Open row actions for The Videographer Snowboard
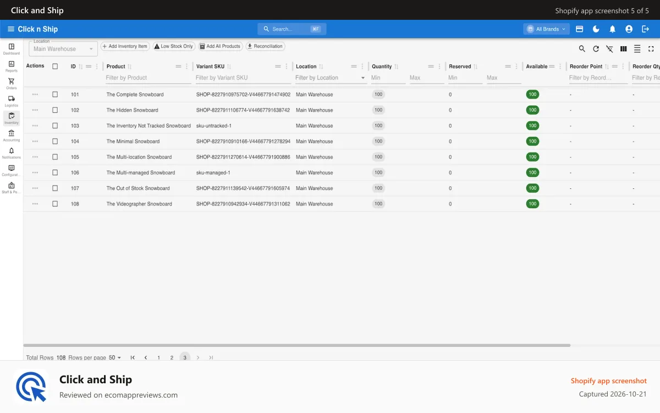Screen dimensions: 660x413 click(x=35, y=204)
